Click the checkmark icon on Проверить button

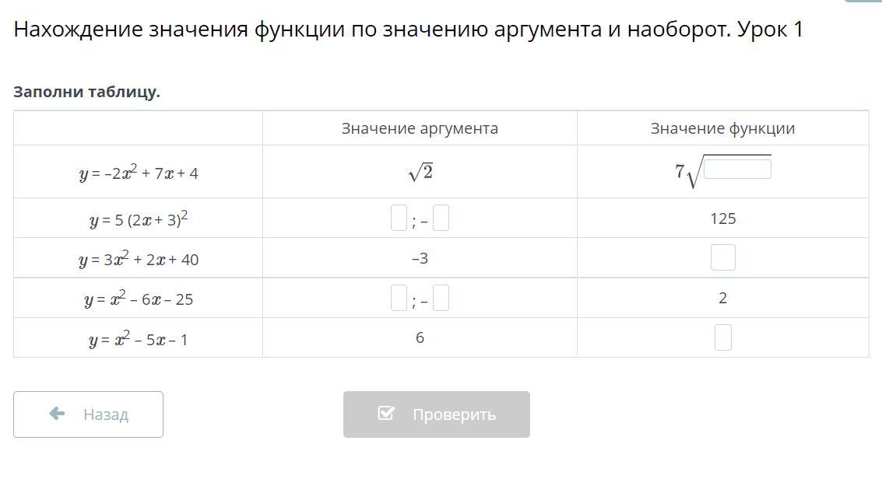[386, 414]
